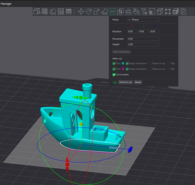Enable Place on cut for cyan part

[x=150, y=64]
